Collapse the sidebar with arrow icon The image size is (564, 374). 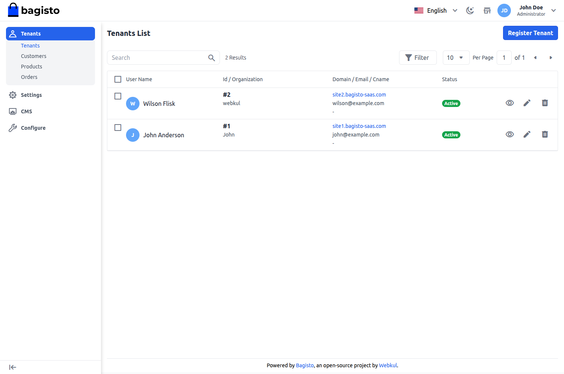(x=13, y=367)
